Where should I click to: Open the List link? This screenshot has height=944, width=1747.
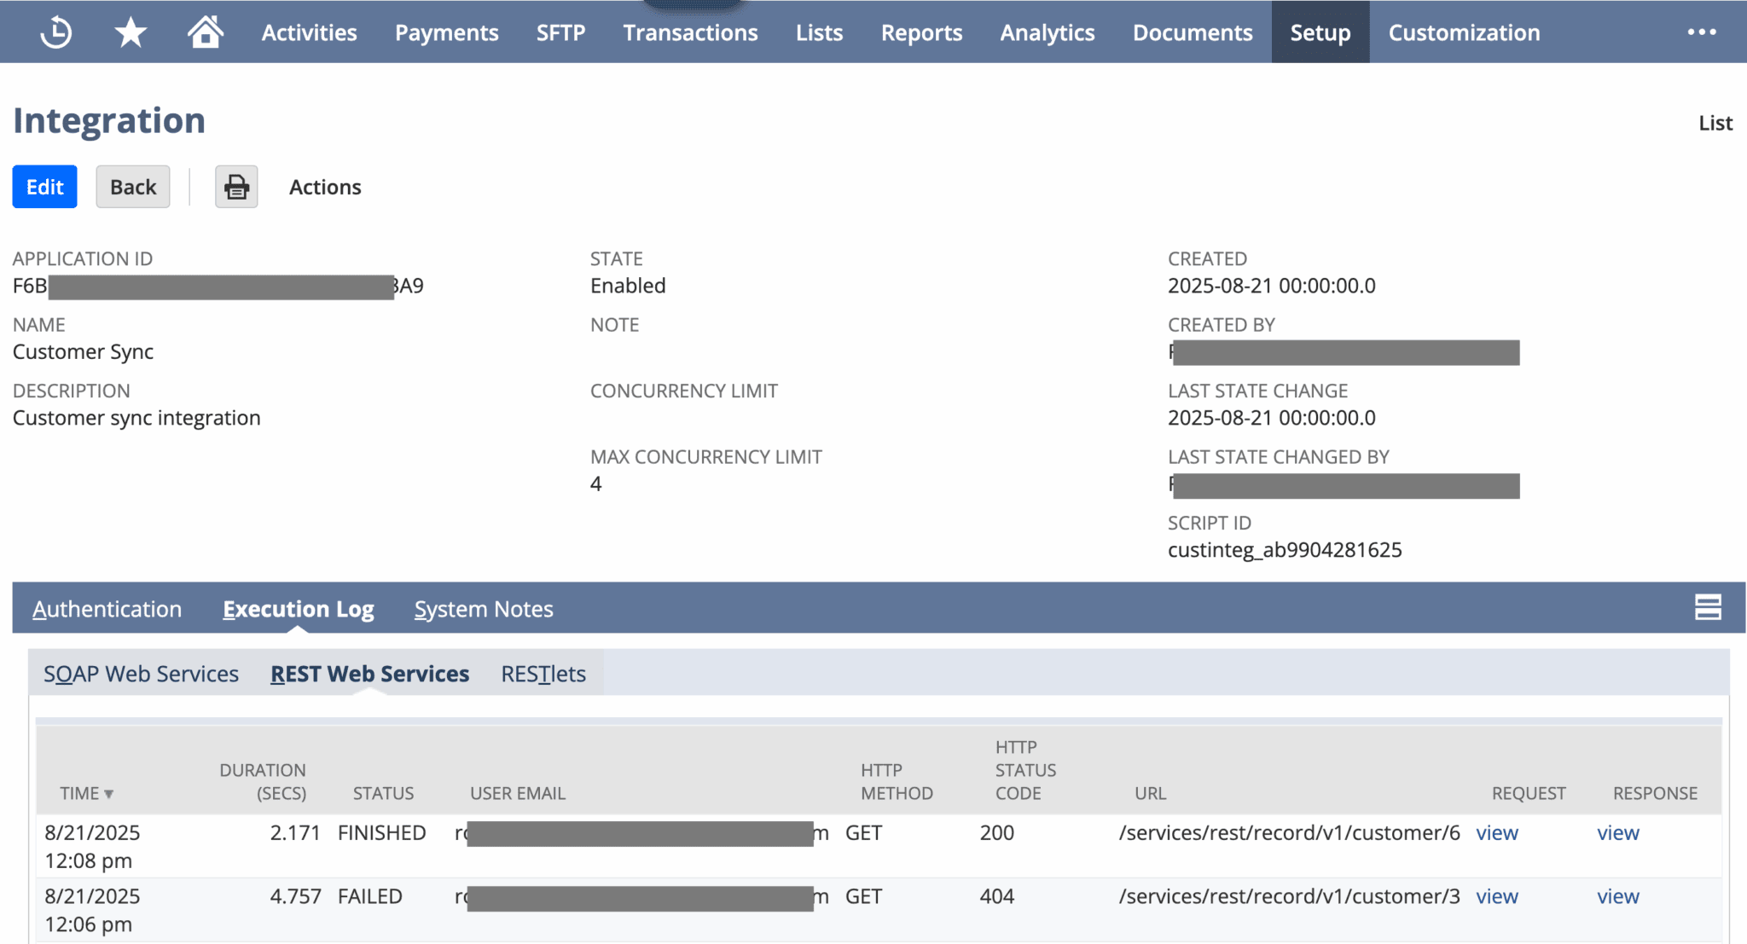(1714, 122)
